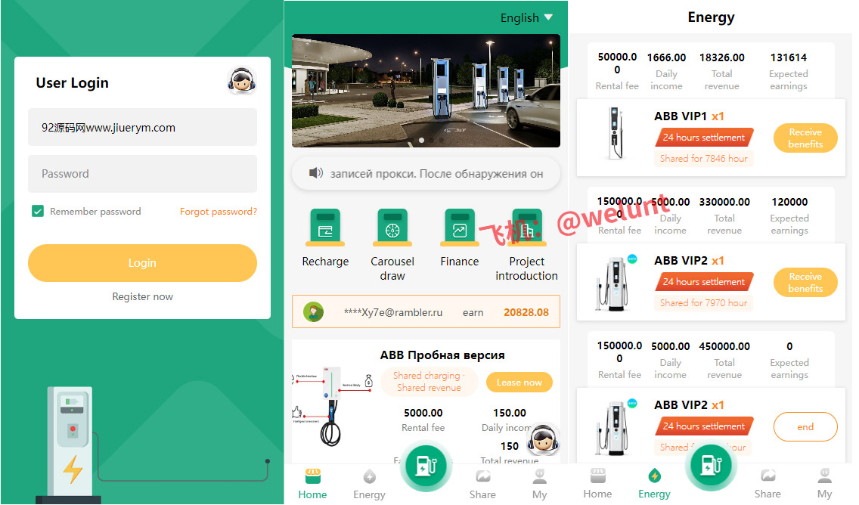This screenshot has width=859, height=505.
Task: Click Shared for 7846 hour label
Action: pyautogui.click(x=703, y=158)
